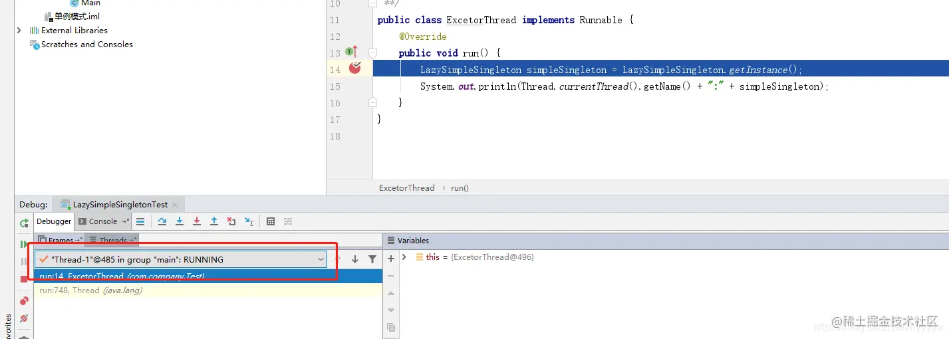949x339 pixels.
Task: Expand the 'this' variable node
Action: pyautogui.click(x=404, y=257)
